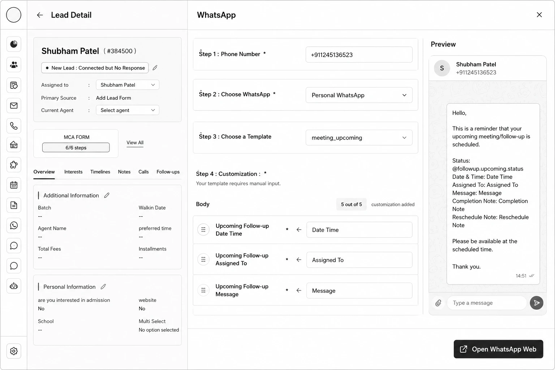Click the Type a message box

(486, 303)
